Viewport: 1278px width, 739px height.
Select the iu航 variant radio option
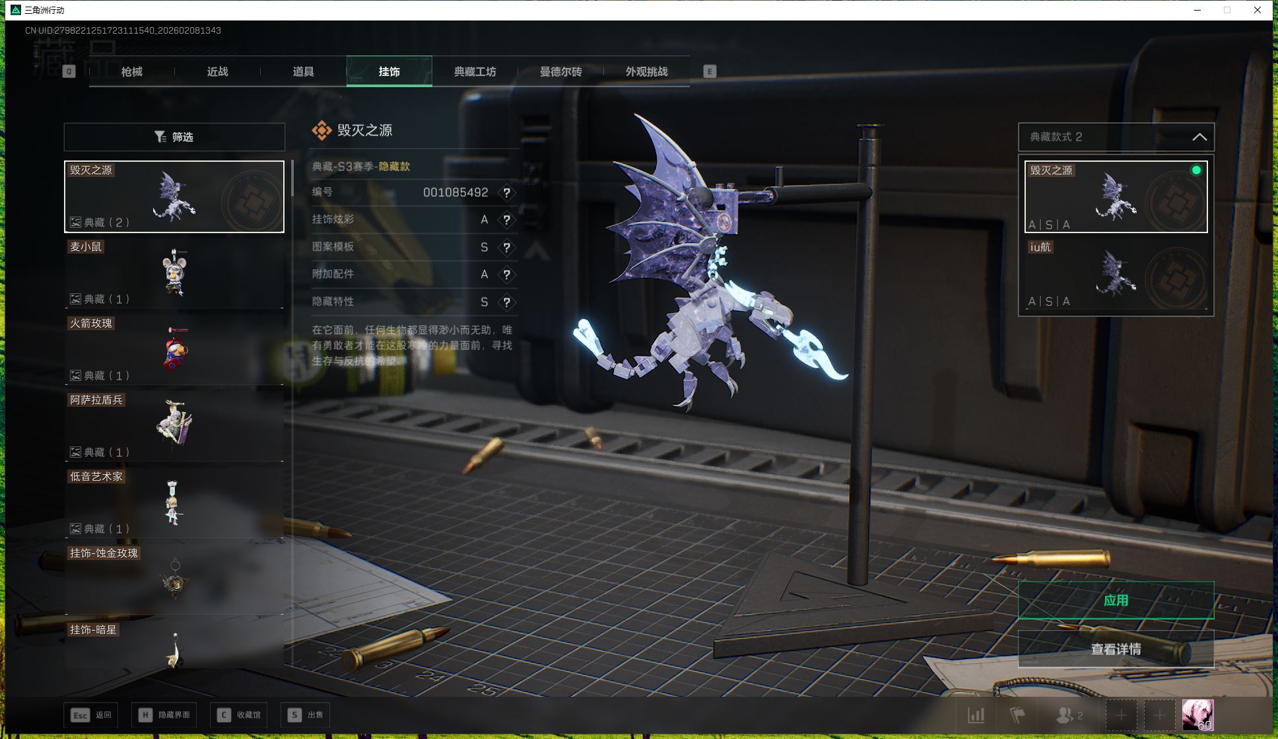click(x=1116, y=274)
